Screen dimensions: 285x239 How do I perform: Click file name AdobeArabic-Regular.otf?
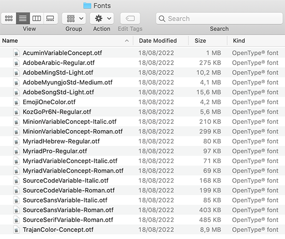click(59, 62)
